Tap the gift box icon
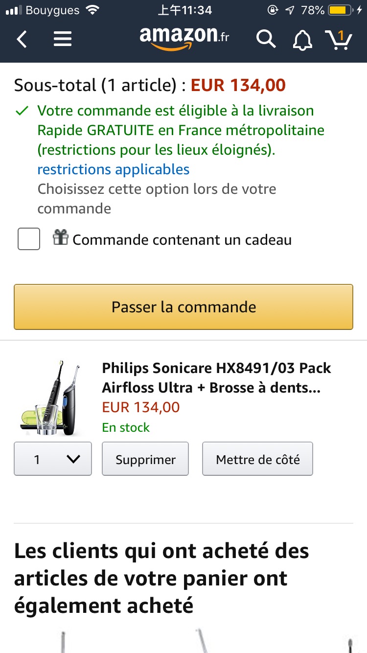Image resolution: width=367 pixels, height=653 pixels. (61, 238)
